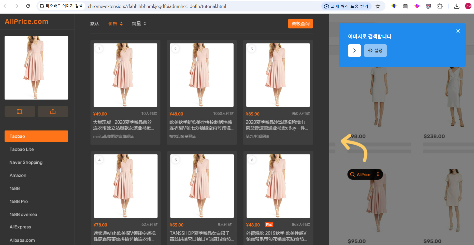474x245 pixels.
Task: Click the 과제 해결 도움 받기 chip
Action: click(x=347, y=6)
